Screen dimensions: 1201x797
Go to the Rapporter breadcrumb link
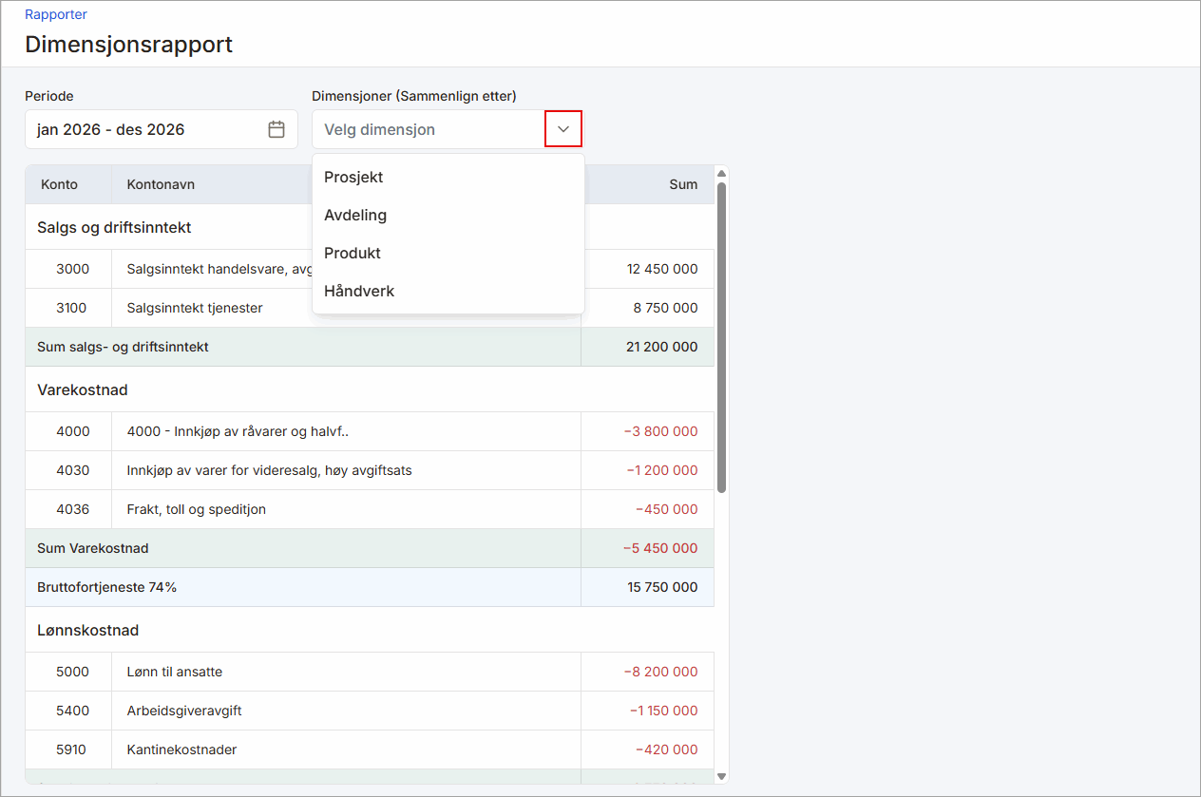(x=56, y=14)
